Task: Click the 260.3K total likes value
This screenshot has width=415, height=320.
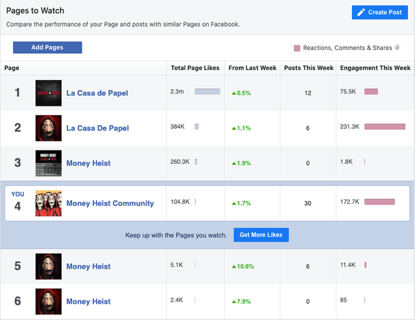Action: pos(180,162)
